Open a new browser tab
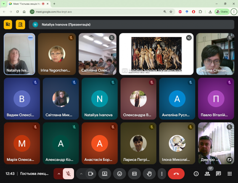Screen dimensions: 238x183 pyautogui.click(x=54, y=4)
